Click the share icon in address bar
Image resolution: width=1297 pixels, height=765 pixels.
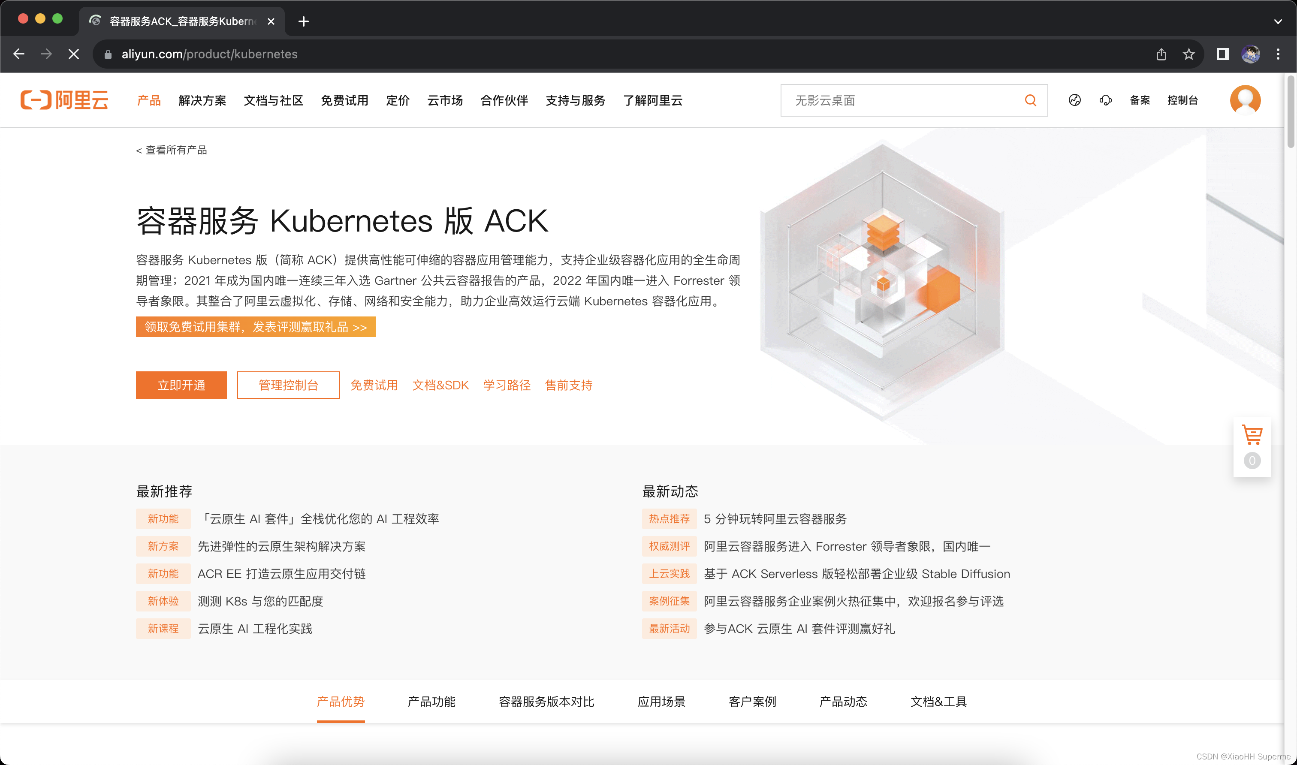pyautogui.click(x=1161, y=54)
